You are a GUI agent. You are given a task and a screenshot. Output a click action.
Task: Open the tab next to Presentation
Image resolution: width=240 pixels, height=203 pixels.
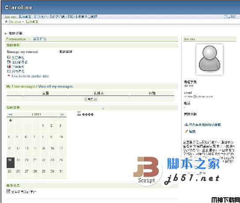(x=40, y=39)
